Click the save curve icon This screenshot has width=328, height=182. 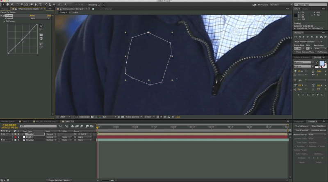click(41, 39)
